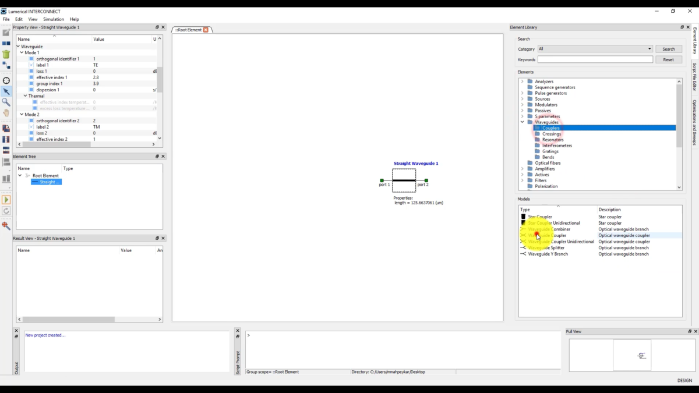Click Property View horizontal scrollbar
The width and height of the screenshot is (699, 393).
57,144
